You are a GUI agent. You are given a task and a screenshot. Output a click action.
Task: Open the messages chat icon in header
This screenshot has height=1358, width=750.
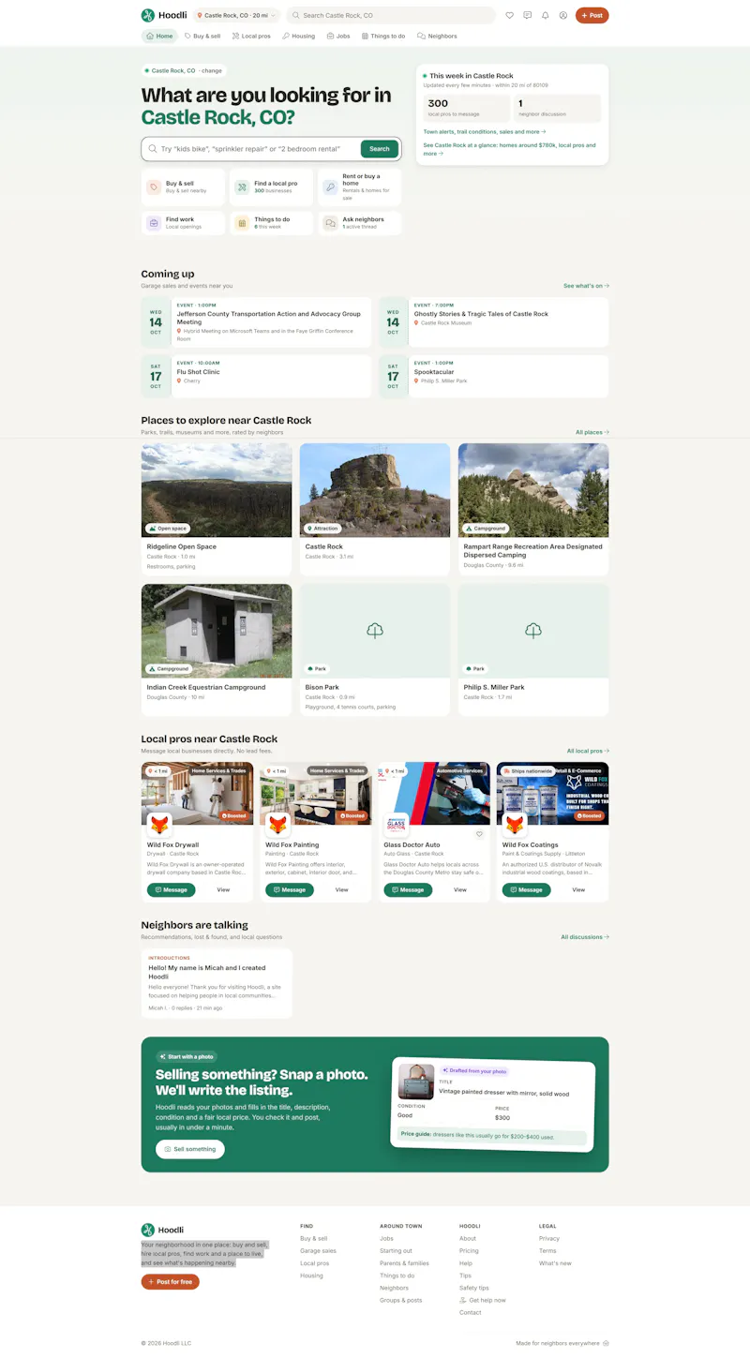pyautogui.click(x=528, y=15)
